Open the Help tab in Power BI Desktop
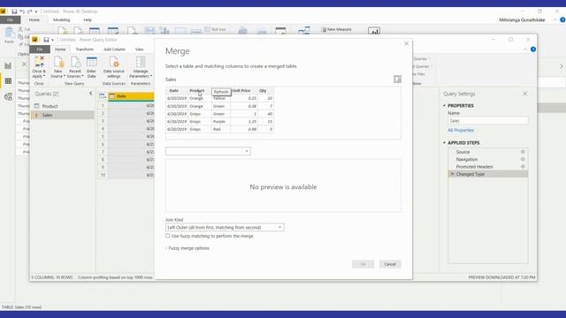 (88, 19)
